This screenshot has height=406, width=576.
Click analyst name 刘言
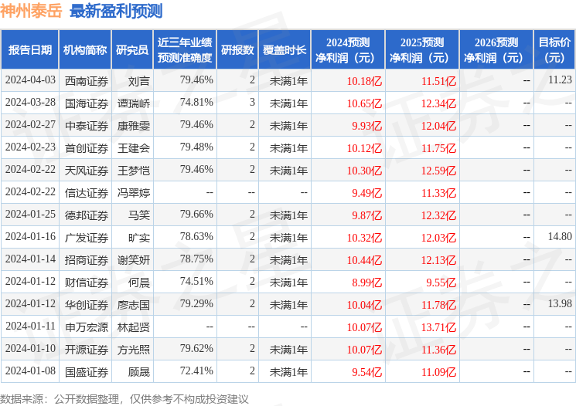click(139, 81)
